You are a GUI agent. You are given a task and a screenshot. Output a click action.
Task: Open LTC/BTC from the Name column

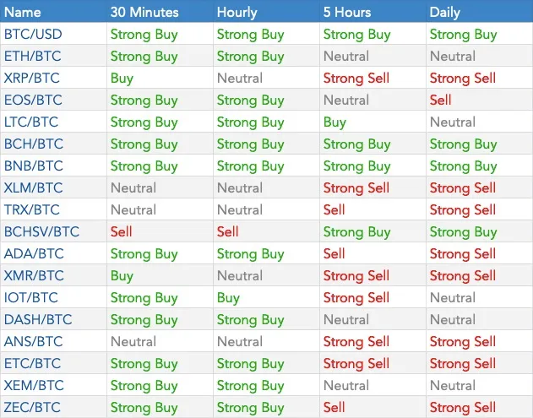(x=31, y=122)
